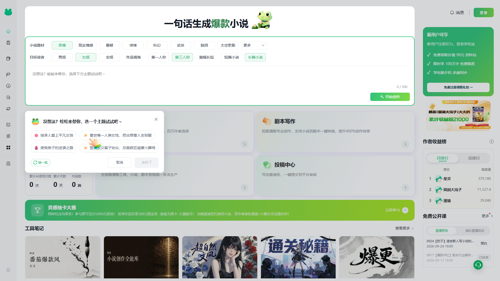Select the 悬疑 genre tag
Viewport: 500px width, 281px height.
[x=109, y=45]
